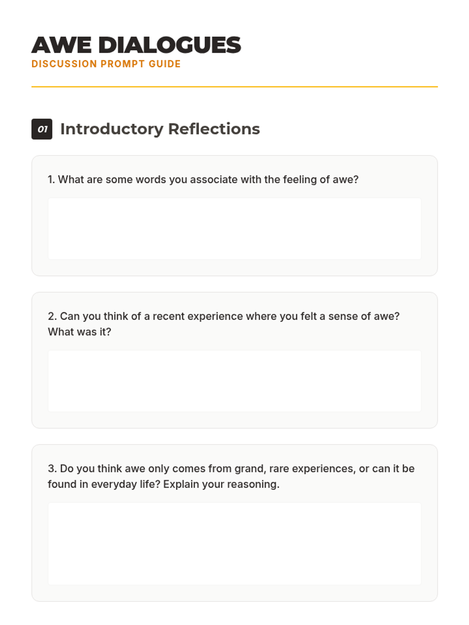Viewport: 469px width, 625px height.
Task: Click the Introductory Reflections heading
Action: pos(160,129)
